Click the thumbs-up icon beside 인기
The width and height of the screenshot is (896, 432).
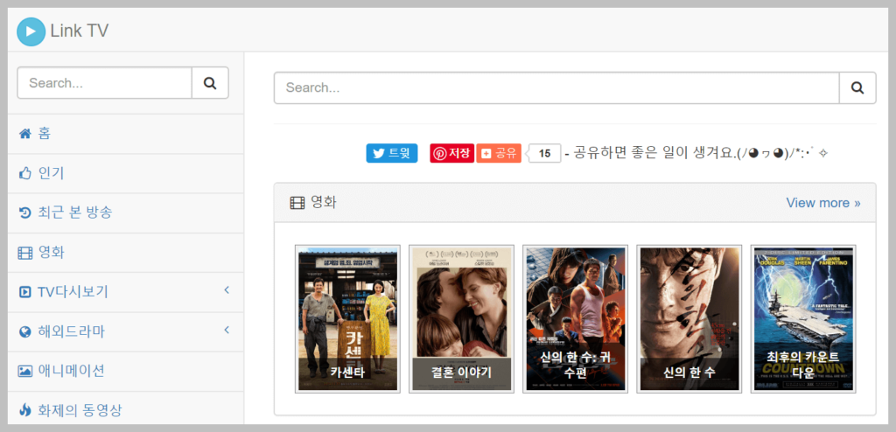[25, 173]
